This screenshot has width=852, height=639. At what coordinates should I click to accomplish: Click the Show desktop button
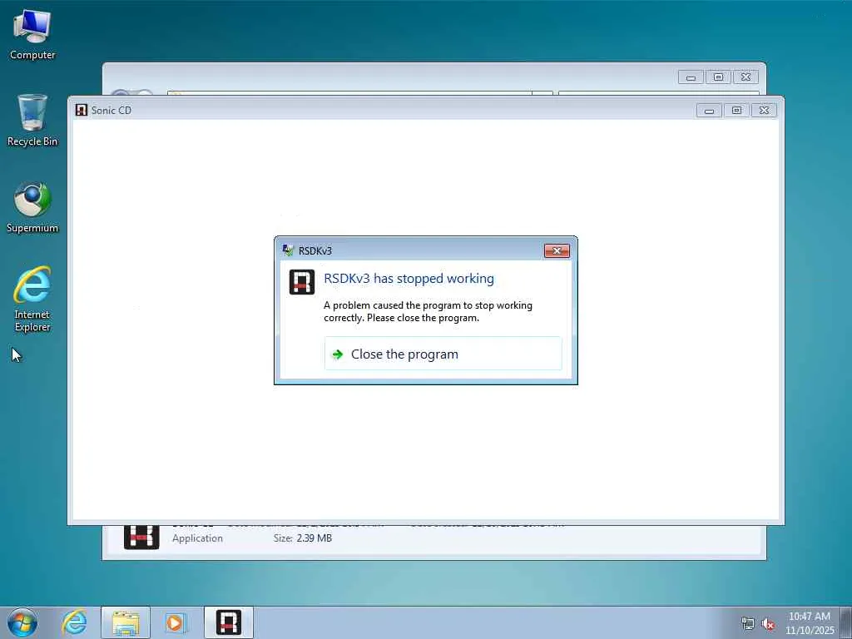[846, 622]
